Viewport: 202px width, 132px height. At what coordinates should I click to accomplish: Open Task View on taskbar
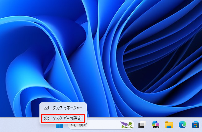click(x=142, y=125)
